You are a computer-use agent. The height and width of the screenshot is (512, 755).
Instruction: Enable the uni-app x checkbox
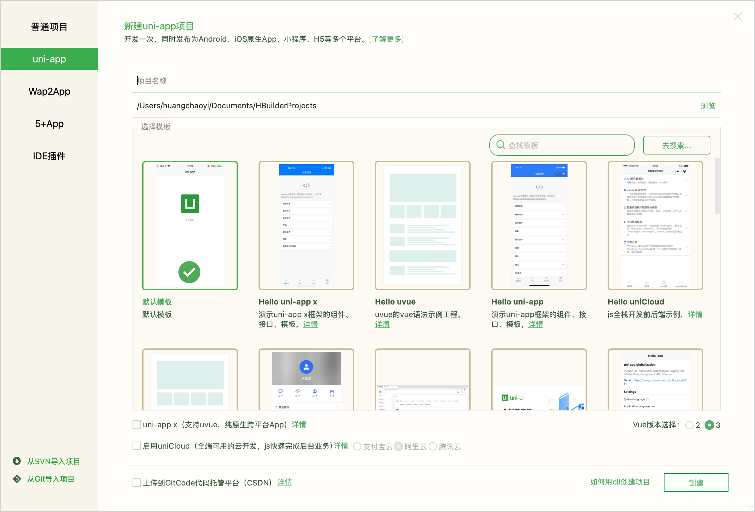[137, 424]
